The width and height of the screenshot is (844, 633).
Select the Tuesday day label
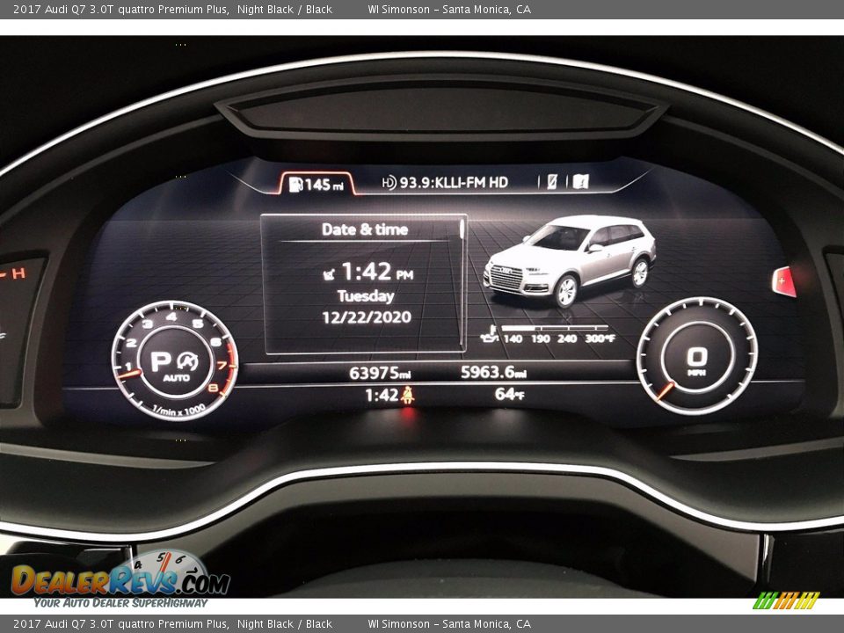coord(366,296)
